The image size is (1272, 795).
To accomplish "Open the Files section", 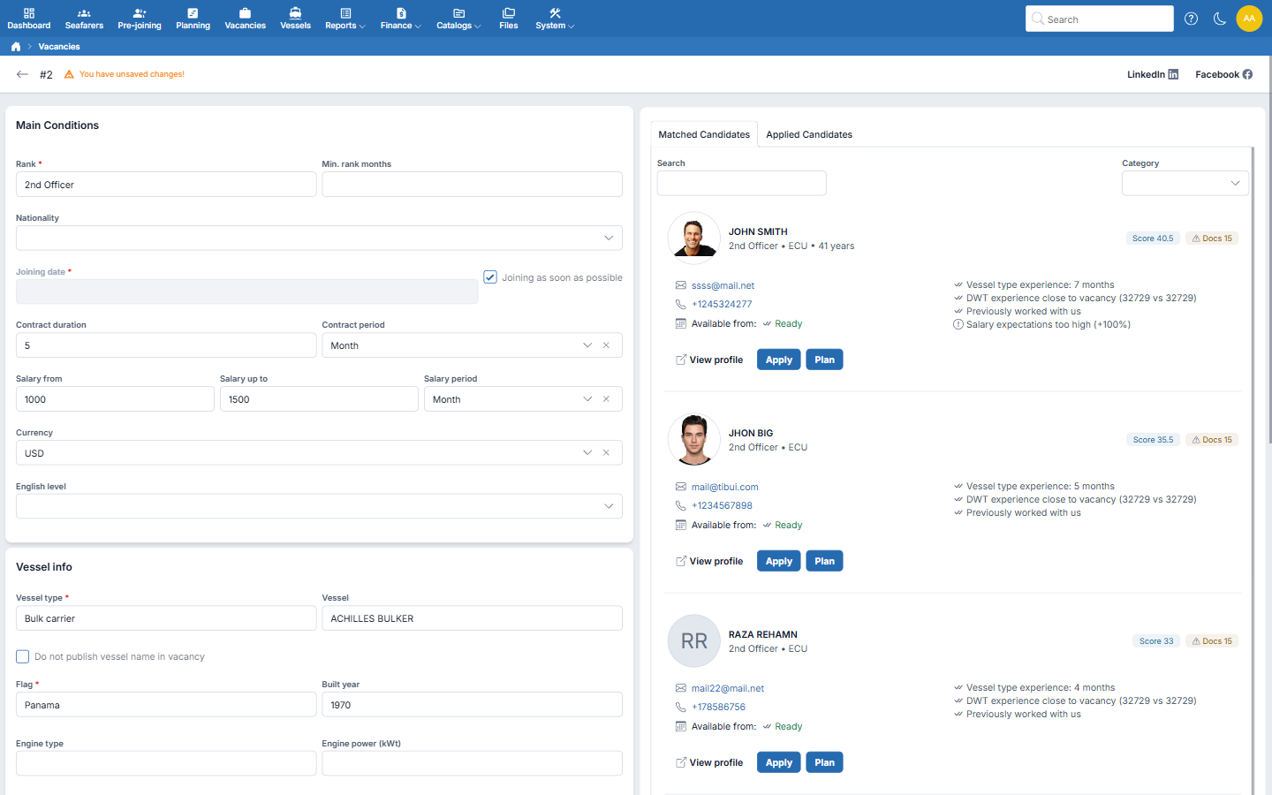I will tap(509, 19).
